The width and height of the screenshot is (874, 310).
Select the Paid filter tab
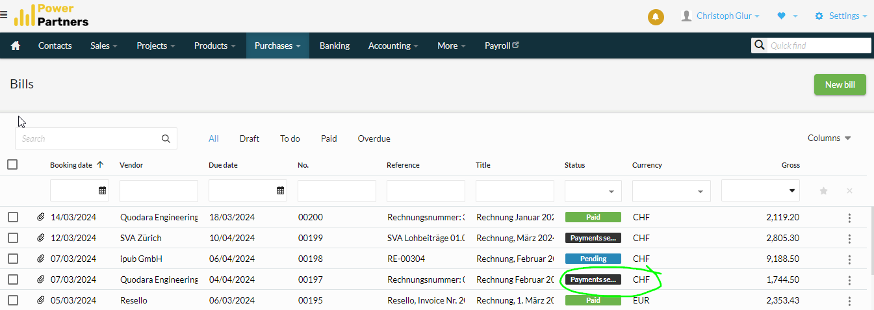329,138
